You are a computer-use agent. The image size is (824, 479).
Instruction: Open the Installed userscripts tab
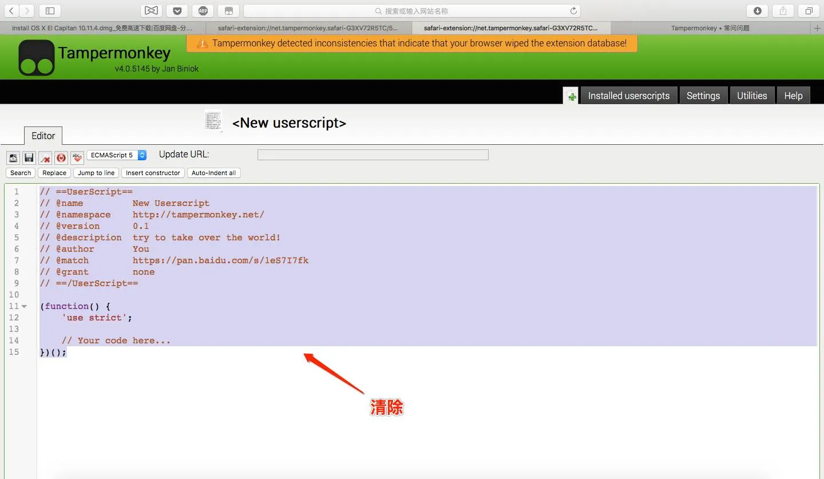pos(629,96)
